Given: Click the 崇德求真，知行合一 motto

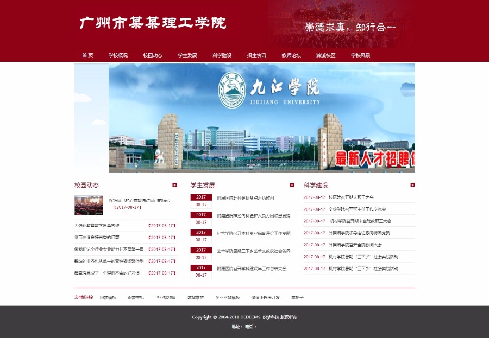Looking at the screenshot, I should tap(350, 27).
